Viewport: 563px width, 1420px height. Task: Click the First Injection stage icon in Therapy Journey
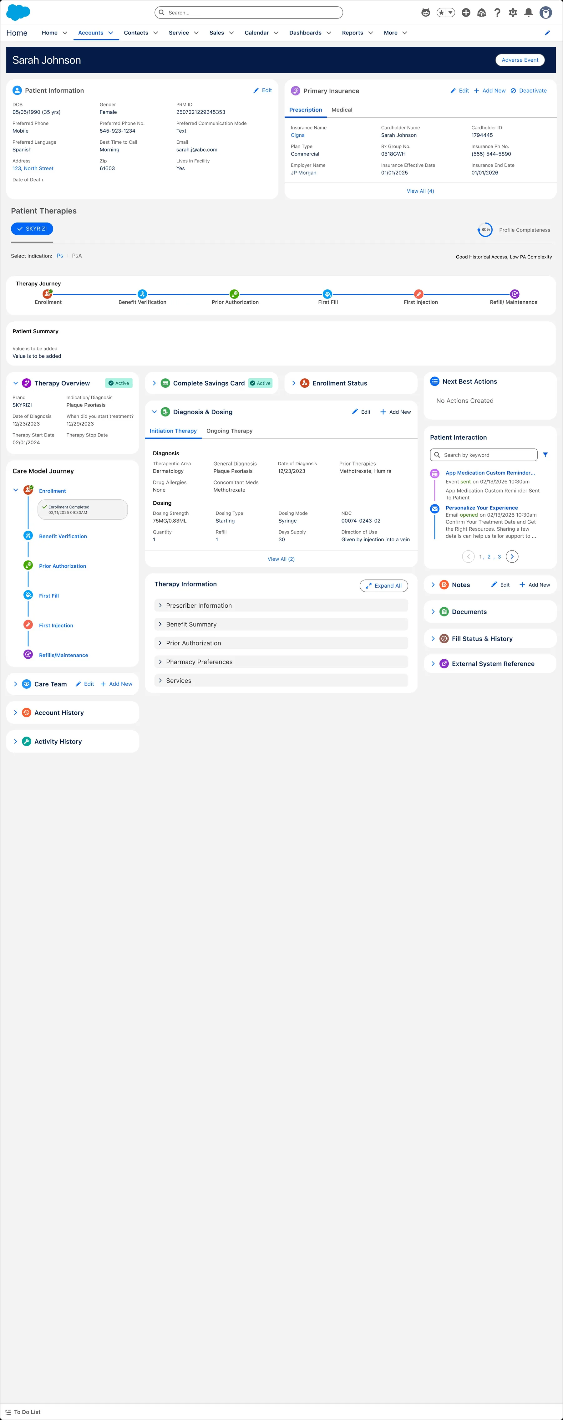(x=419, y=294)
